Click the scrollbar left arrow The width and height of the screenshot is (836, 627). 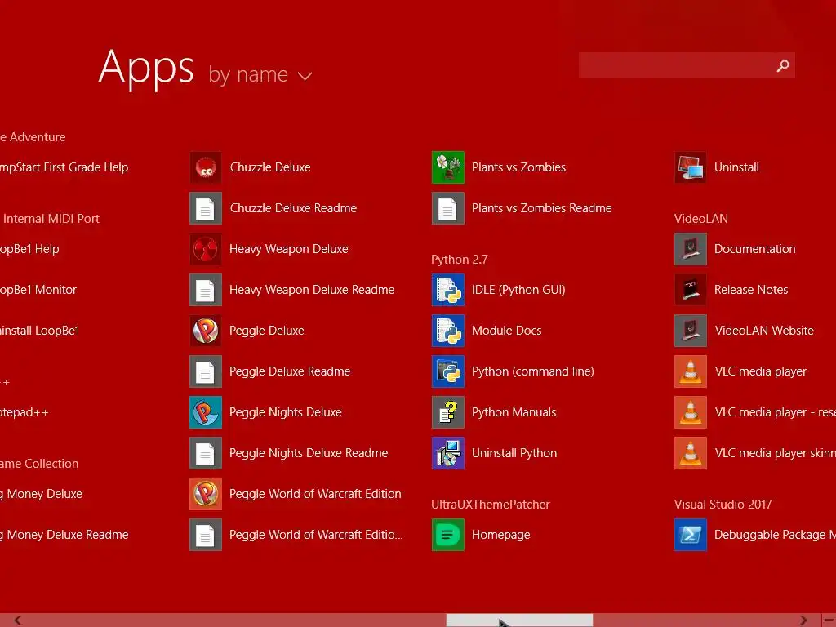[x=18, y=620]
